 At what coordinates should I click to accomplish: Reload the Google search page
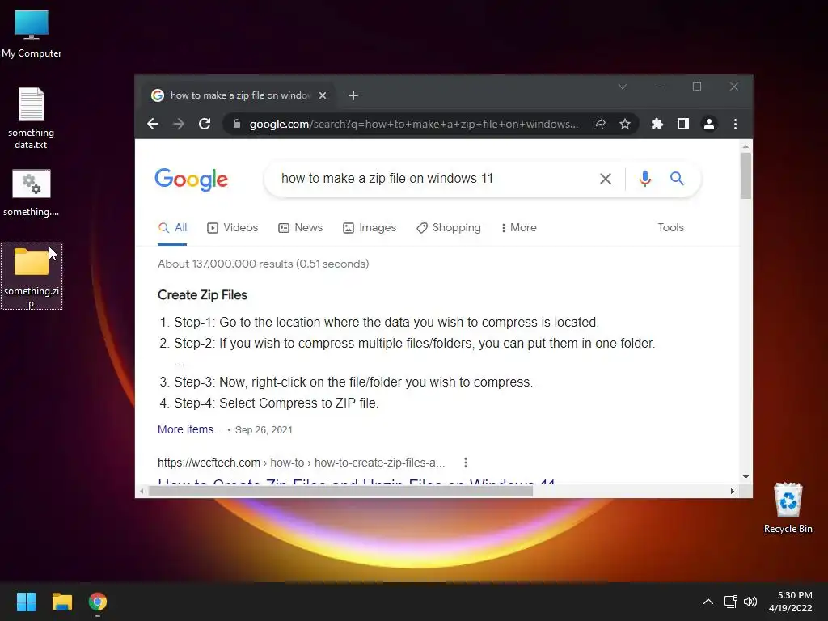(205, 124)
